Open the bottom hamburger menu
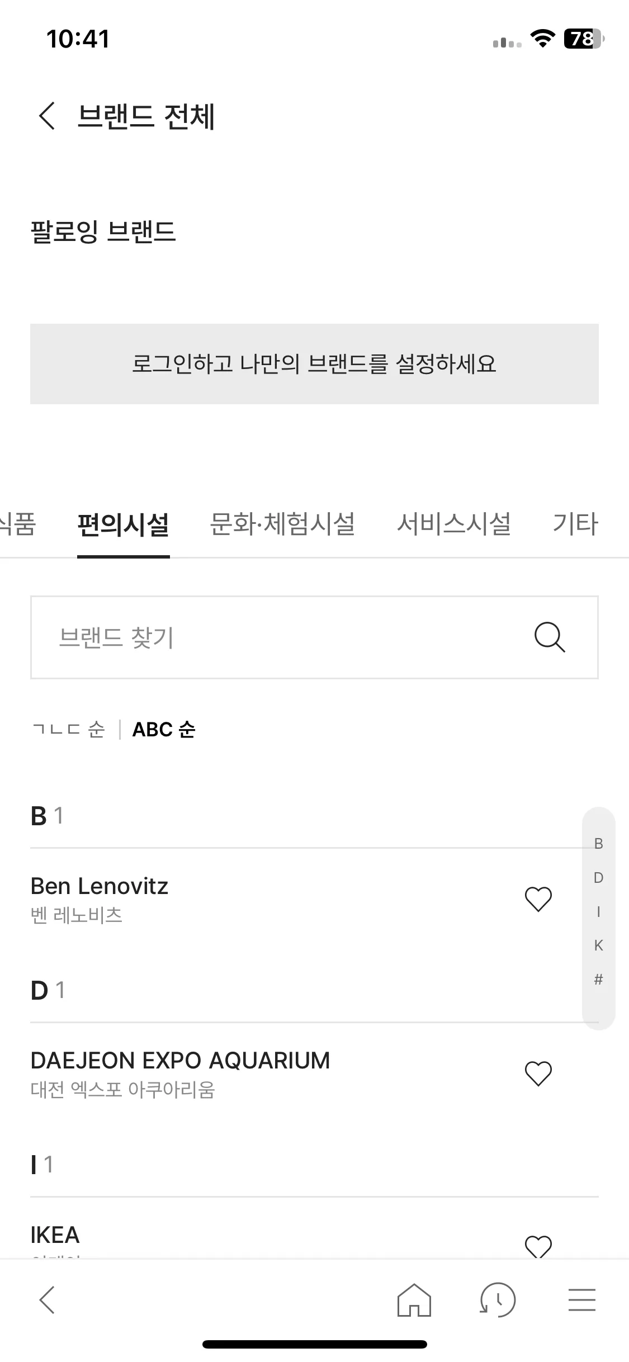The width and height of the screenshot is (629, 1362). tap(582, 1299)
